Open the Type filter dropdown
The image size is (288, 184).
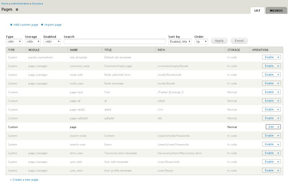click(14, 41)
